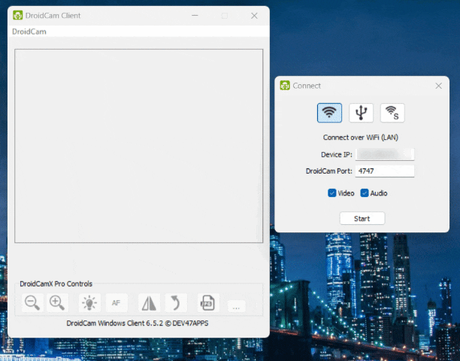Click the 'DroidCam Windows Client 6.5.2' footer text
This screenshot has width=460, height=361.
[x=114, y=323]
